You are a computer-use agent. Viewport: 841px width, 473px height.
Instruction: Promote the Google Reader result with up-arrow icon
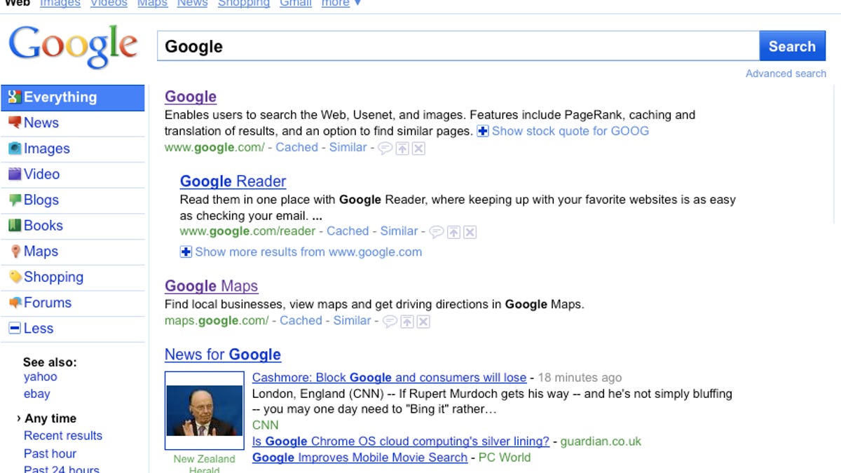click(453, 232)
